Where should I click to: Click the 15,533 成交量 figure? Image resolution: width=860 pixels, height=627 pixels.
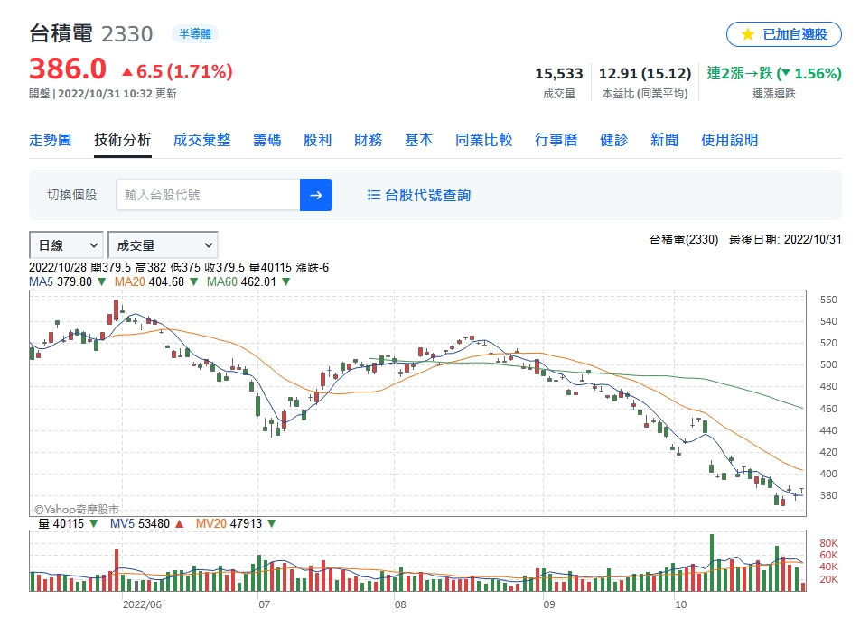click(559, 73)
